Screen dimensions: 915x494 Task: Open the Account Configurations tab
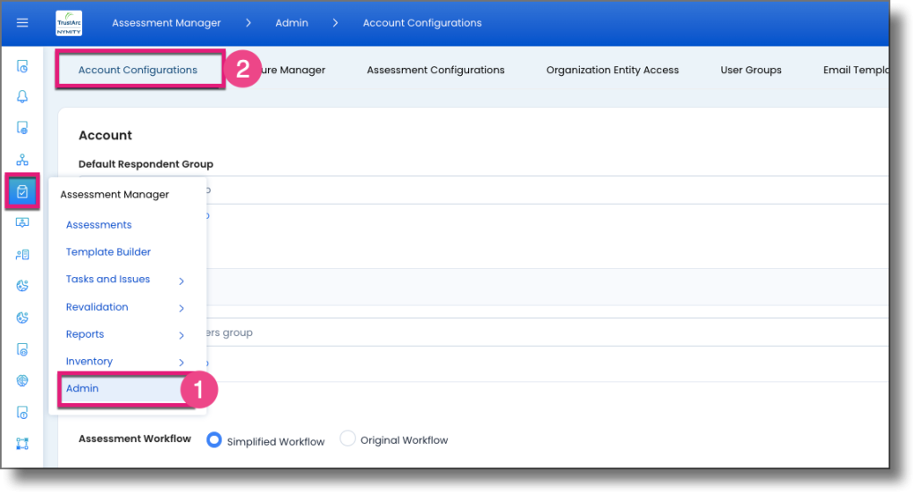[x=139, y=70]
